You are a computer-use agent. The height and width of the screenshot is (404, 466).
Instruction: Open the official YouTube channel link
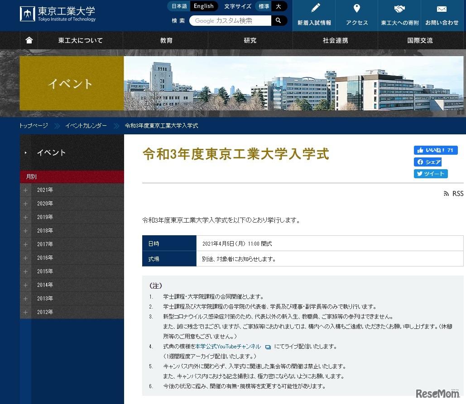(228, 347)
